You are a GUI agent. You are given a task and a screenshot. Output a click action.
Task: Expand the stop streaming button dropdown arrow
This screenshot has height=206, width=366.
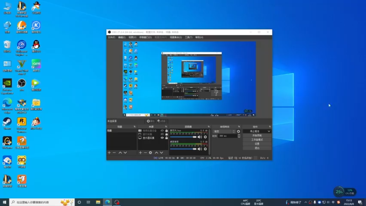click(269, 131)
